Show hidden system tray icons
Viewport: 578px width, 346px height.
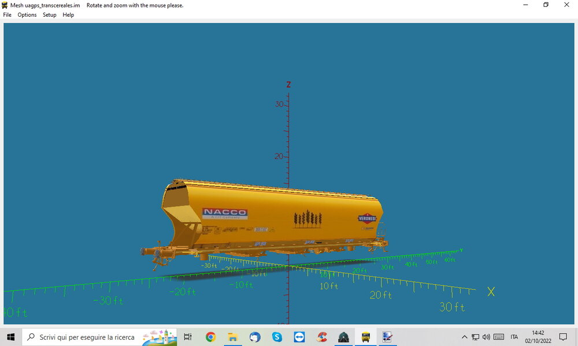[x=465, y=337]
